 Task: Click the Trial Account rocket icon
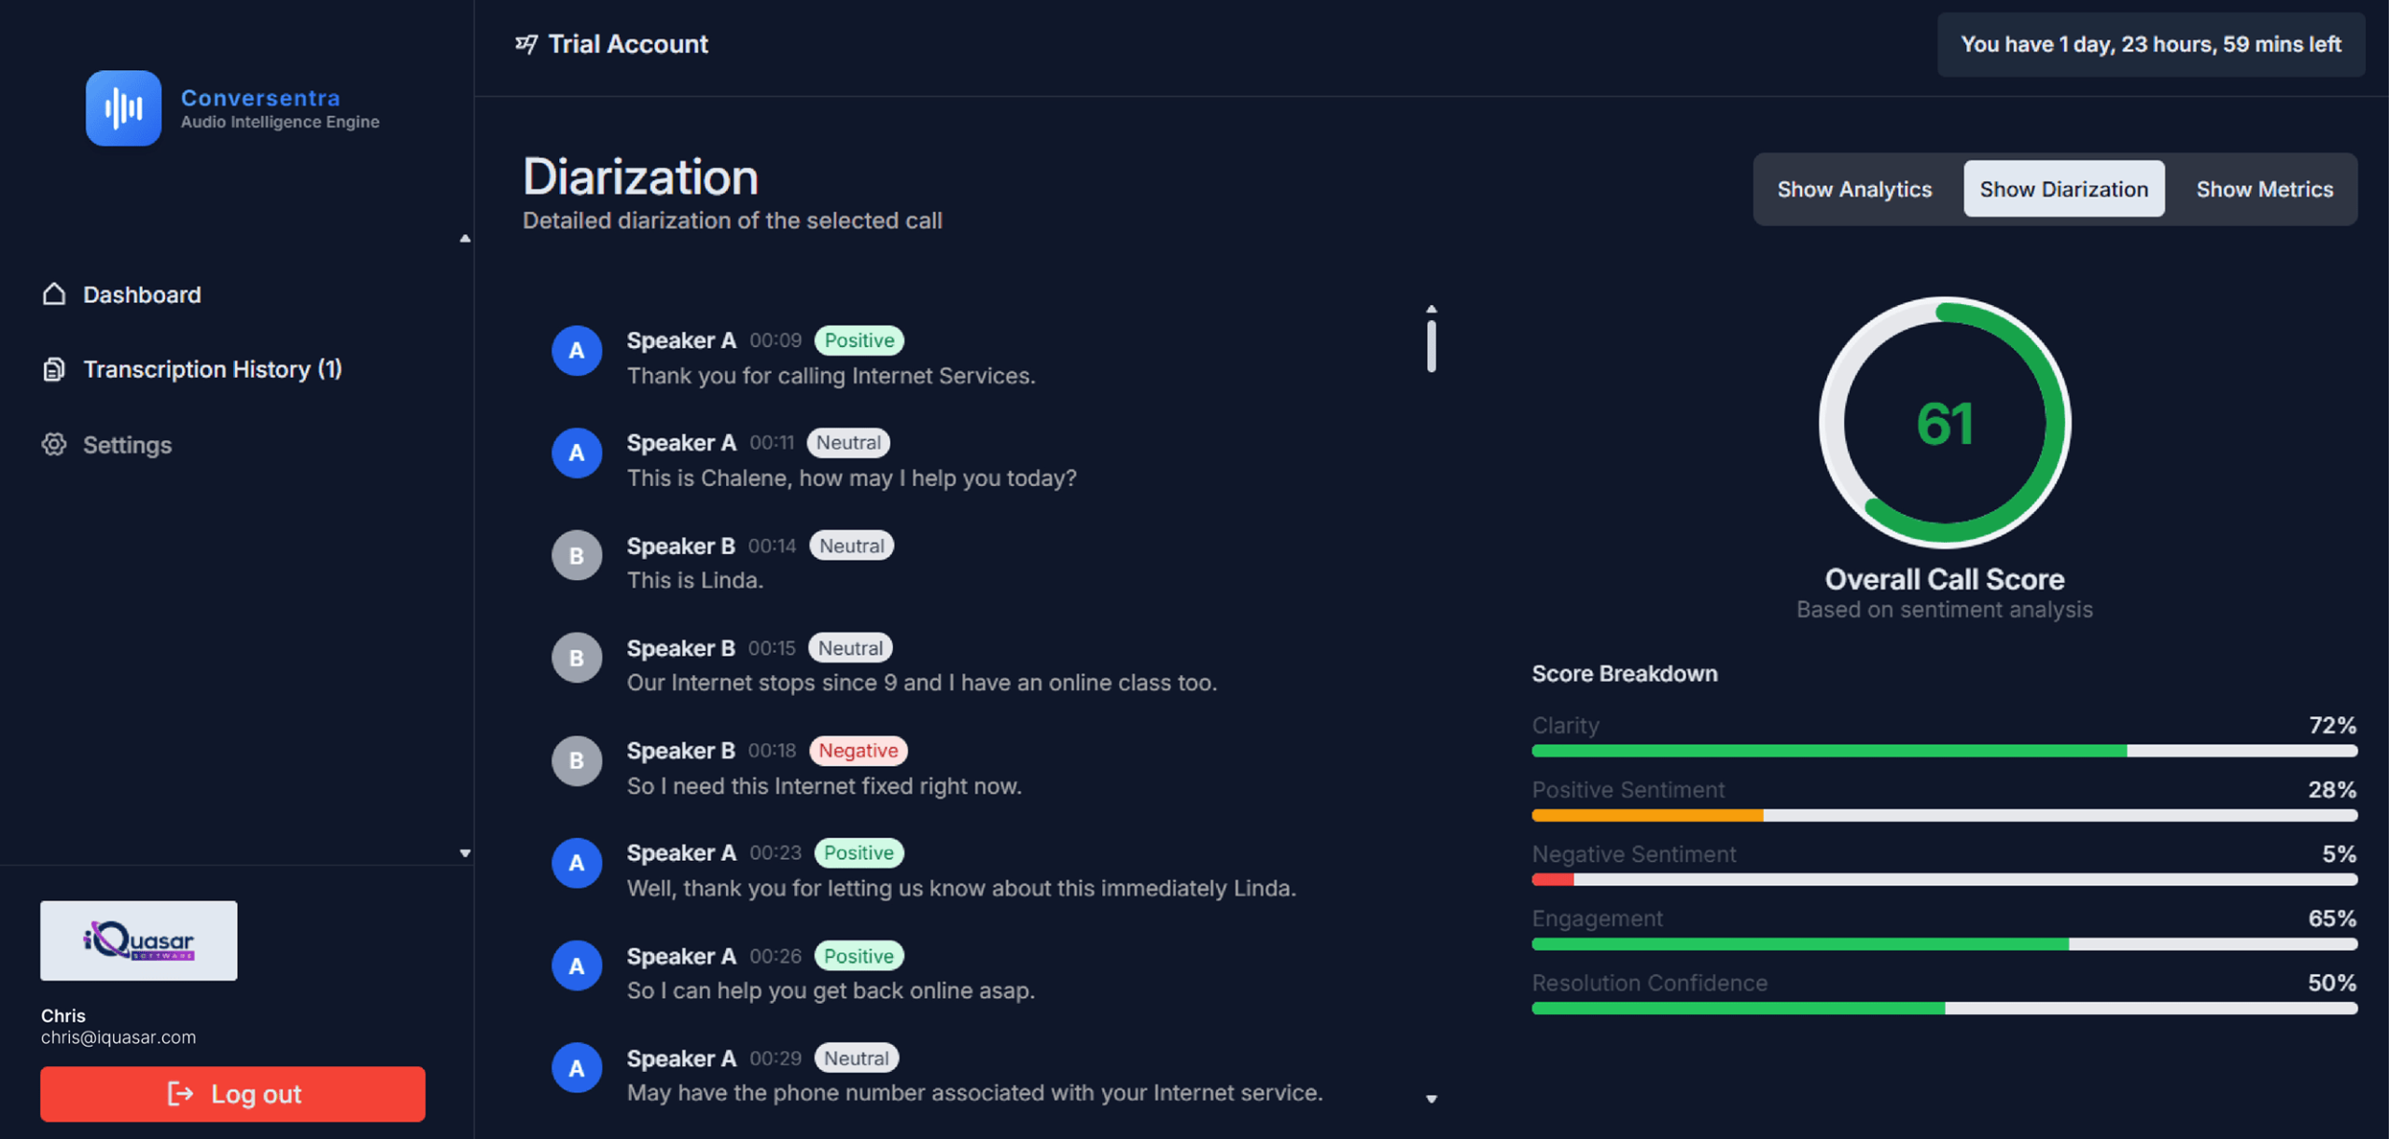(x=526, y=44)
